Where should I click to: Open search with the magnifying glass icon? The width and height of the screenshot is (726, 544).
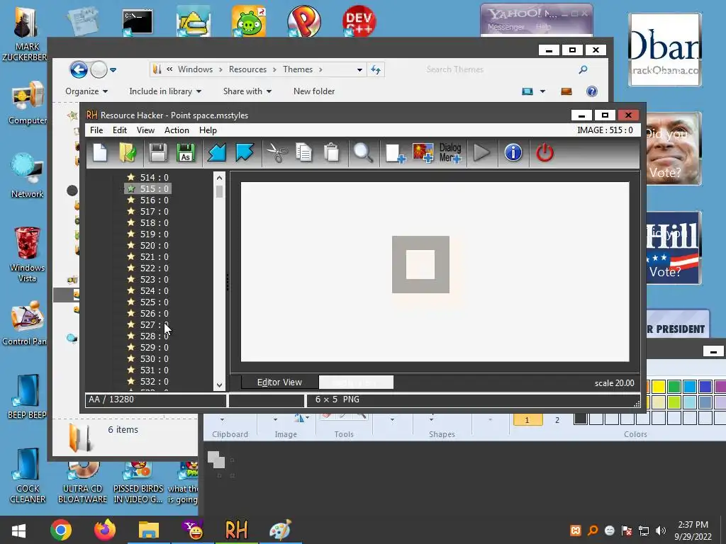(363, 153)
